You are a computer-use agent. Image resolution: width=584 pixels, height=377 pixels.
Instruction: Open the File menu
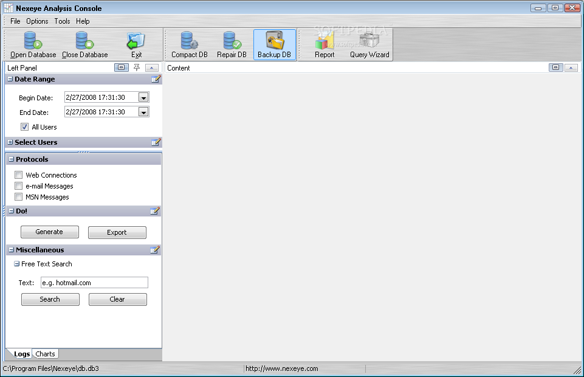click(x=15, y=21)
